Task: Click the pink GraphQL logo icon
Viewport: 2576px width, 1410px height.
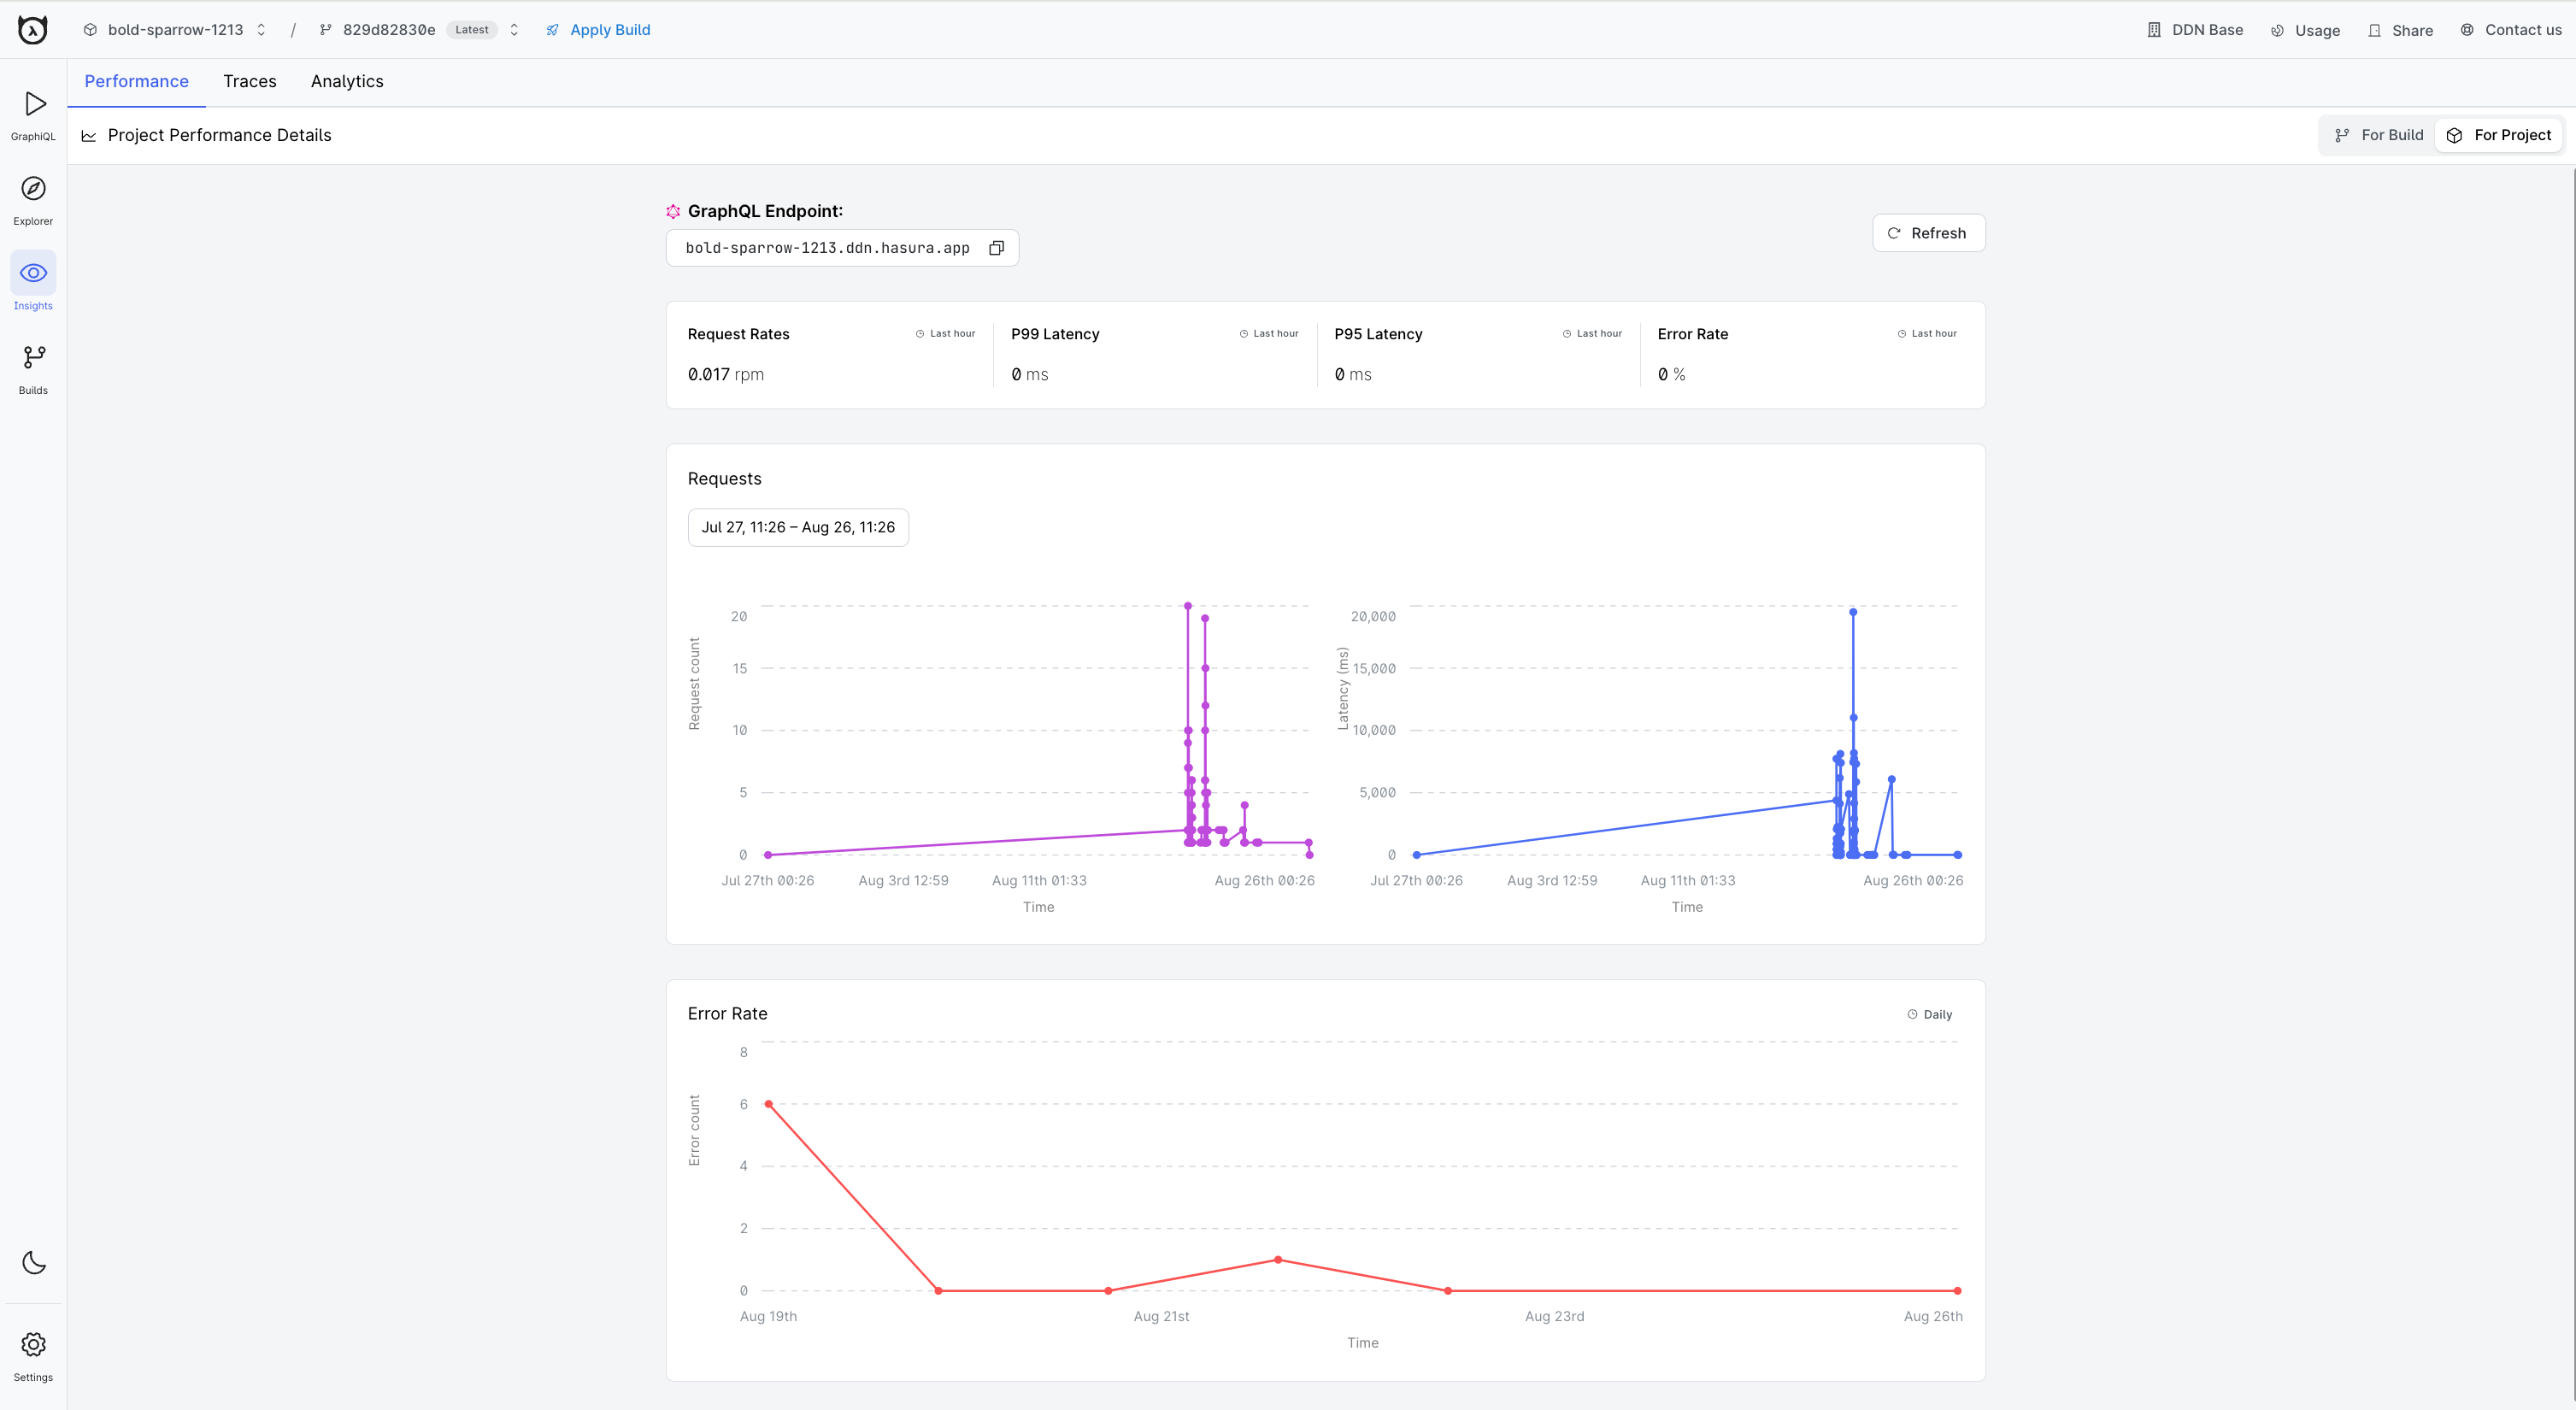Action: pos(673,211)
